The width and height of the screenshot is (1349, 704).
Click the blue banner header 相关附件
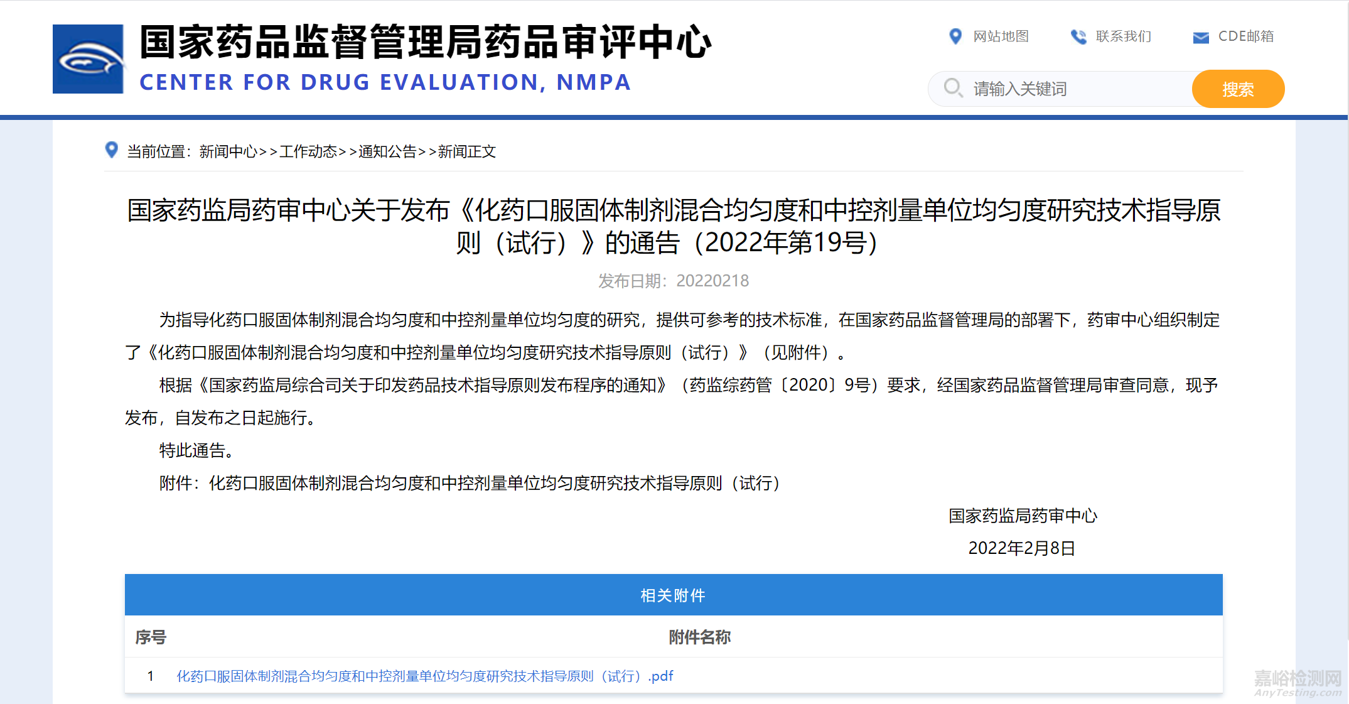(674, 594)
